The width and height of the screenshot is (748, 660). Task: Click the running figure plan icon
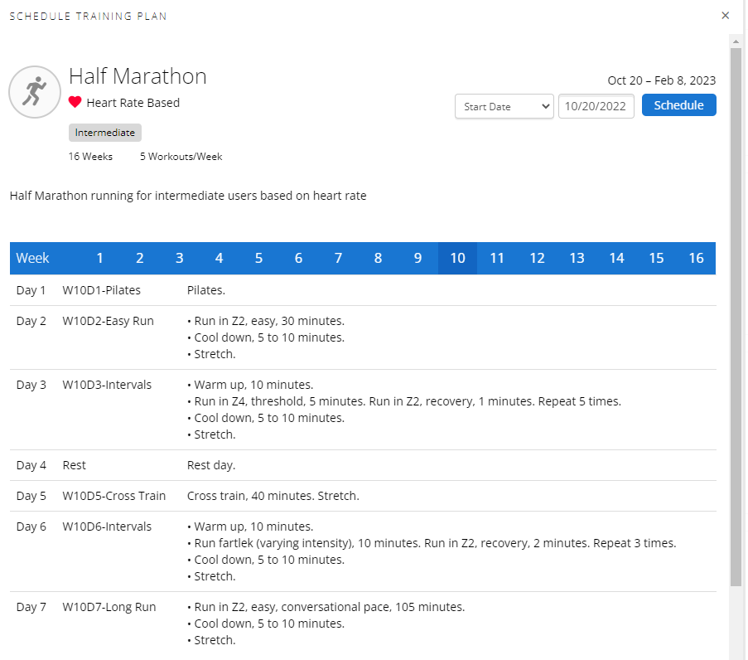pyautogui.click(x=34, y=92)
